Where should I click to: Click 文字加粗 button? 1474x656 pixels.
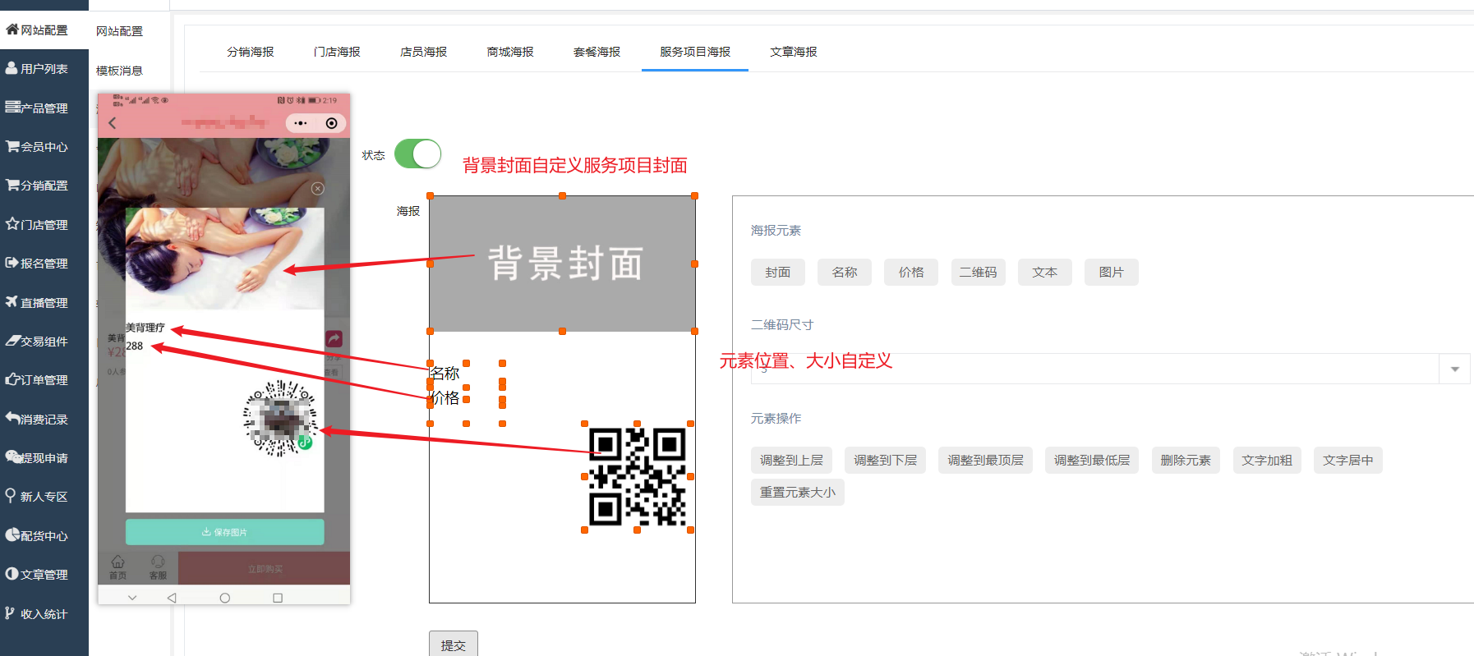coord(1267,460)
